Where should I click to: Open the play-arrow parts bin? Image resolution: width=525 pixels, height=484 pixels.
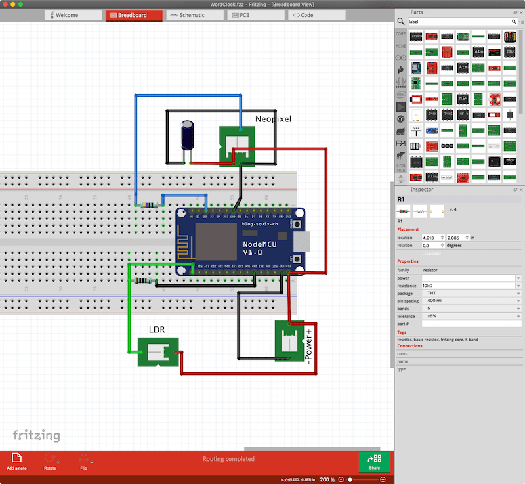401,107
